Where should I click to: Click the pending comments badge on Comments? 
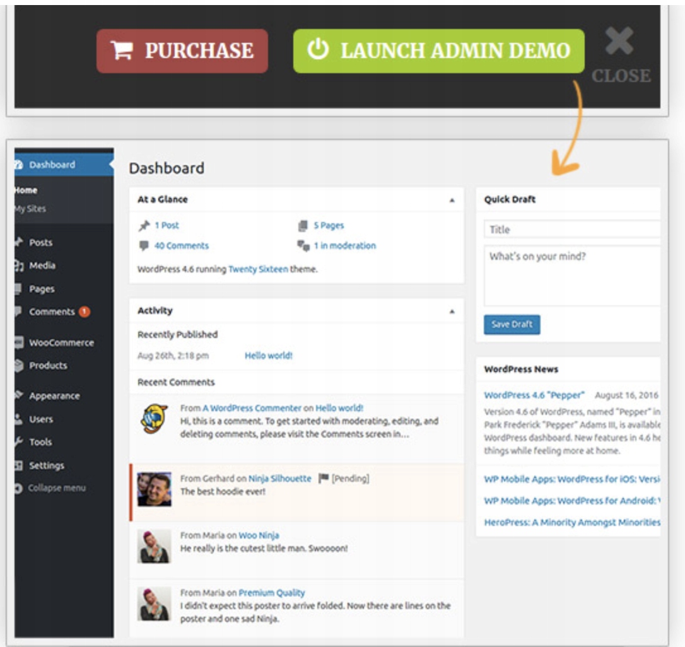[x=85, y=312]
